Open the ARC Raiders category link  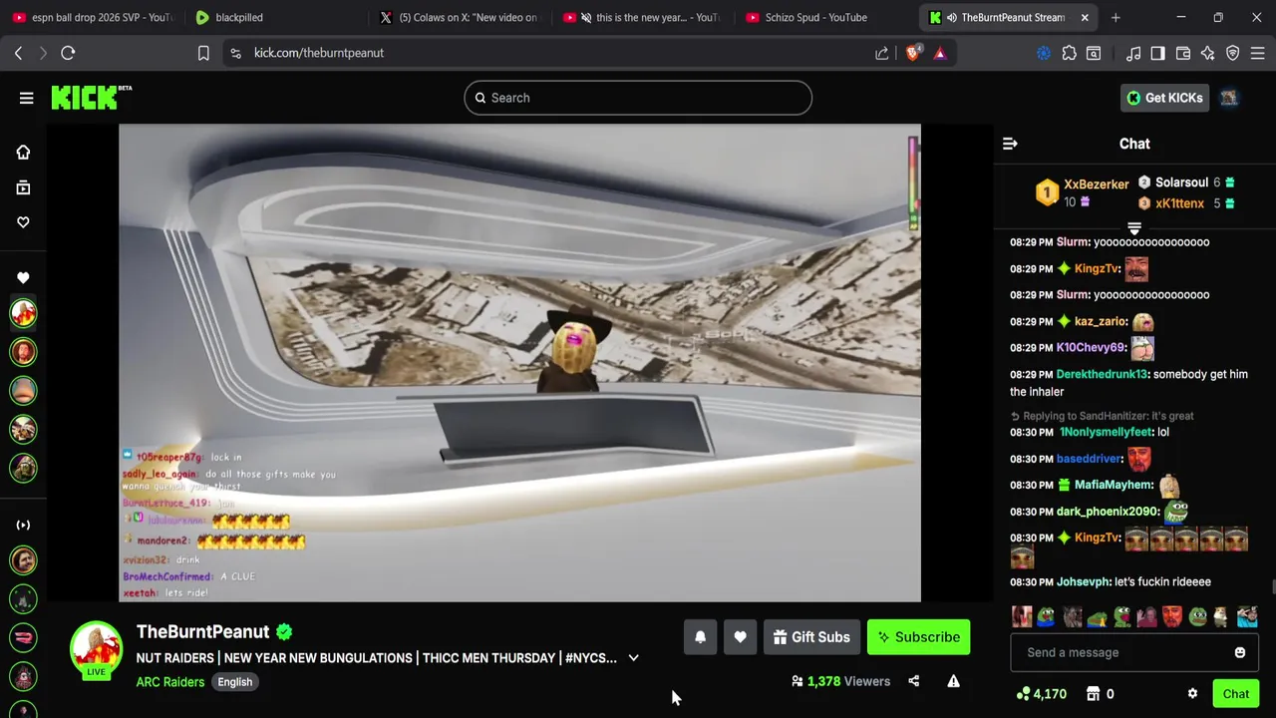tap(170, 682)
